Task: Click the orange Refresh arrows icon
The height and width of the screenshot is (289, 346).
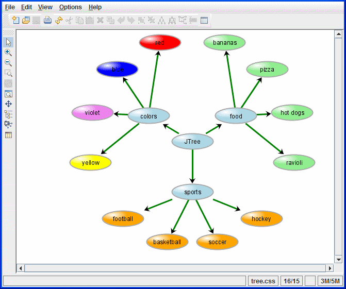Action: point(58,21)
